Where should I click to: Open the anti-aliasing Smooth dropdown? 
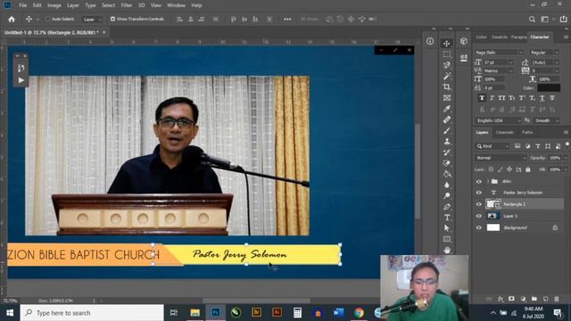click(x=546, y=120)
